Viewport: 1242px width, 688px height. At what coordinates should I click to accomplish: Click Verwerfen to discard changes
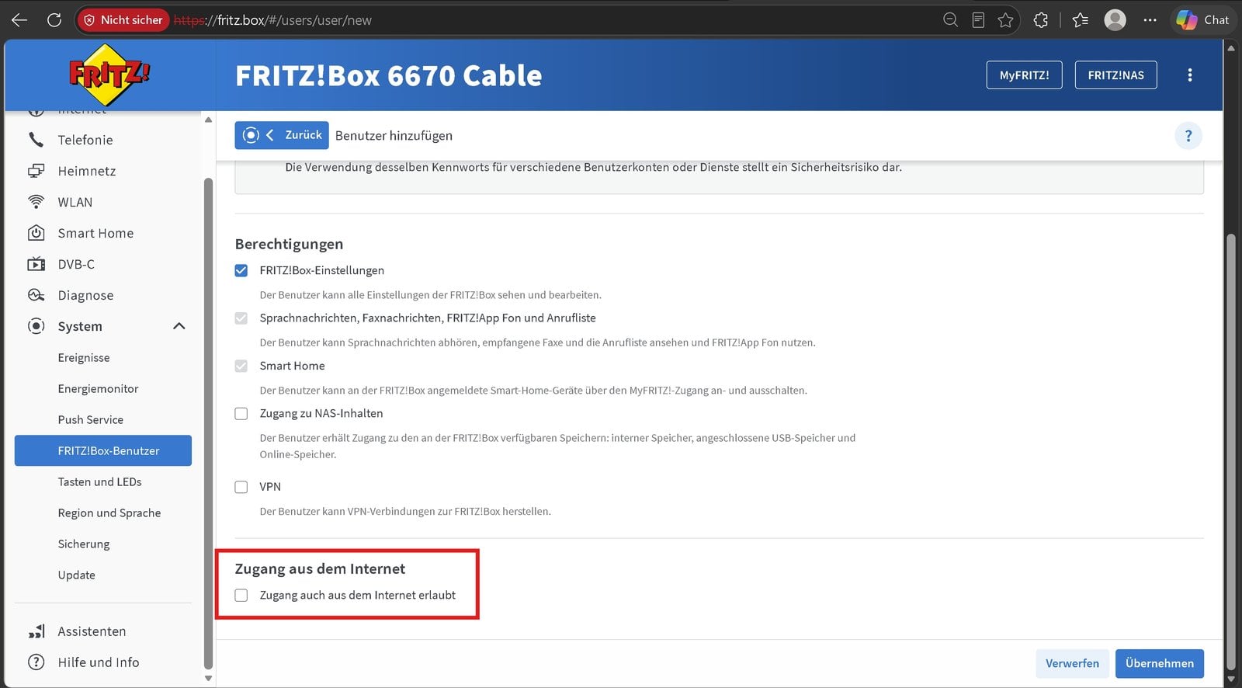[x=1072, y=663]
